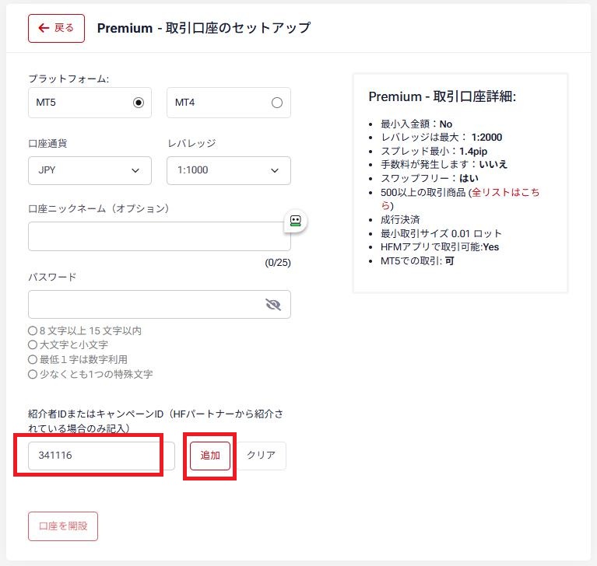Select the MT5 platform radio button
Viewport: 597px width, 566px height.
point(139,103)
